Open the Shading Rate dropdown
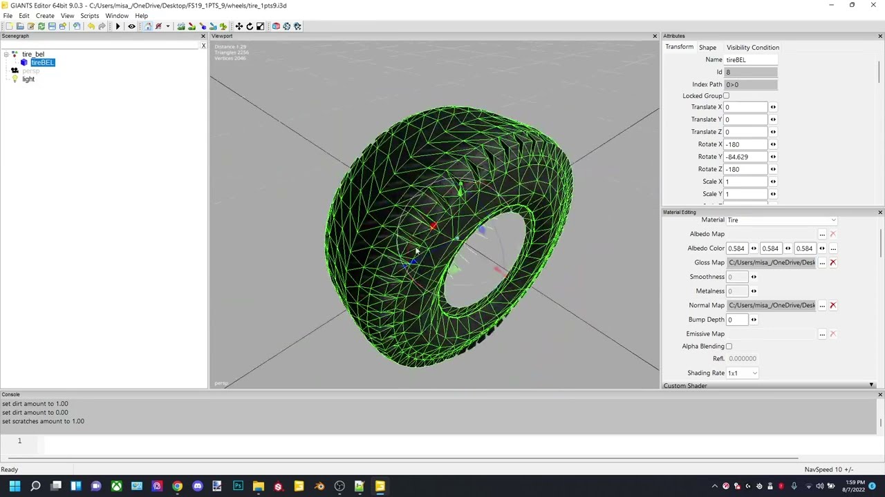Screen dimensions: 885x497 742,373
